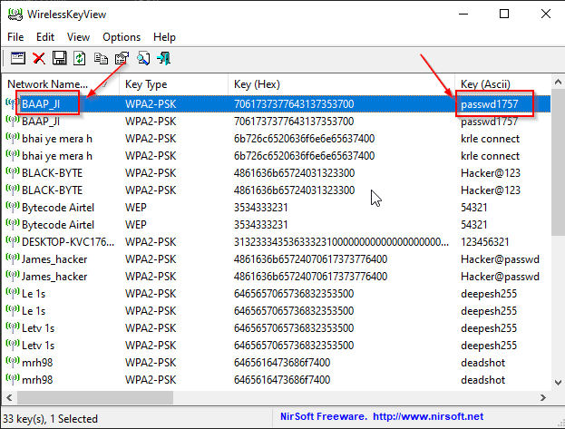Viewport: 565px width, 429px height.
Task: Click the WirelessKeyView title bar app icon
Action: coord(15,15)
